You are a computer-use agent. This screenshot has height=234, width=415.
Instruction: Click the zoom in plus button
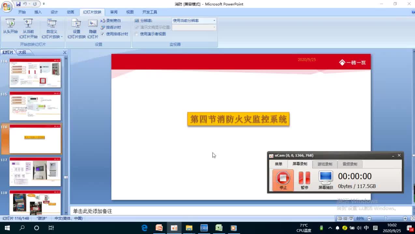coord(405,218)
